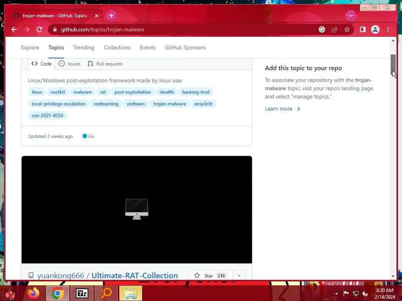Open the redteam topic tag
Image resolution: width=402 pixels, height=301 pixels.
tap(136, 104)
